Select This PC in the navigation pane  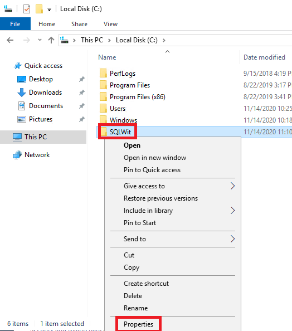[x=36, y=137]
